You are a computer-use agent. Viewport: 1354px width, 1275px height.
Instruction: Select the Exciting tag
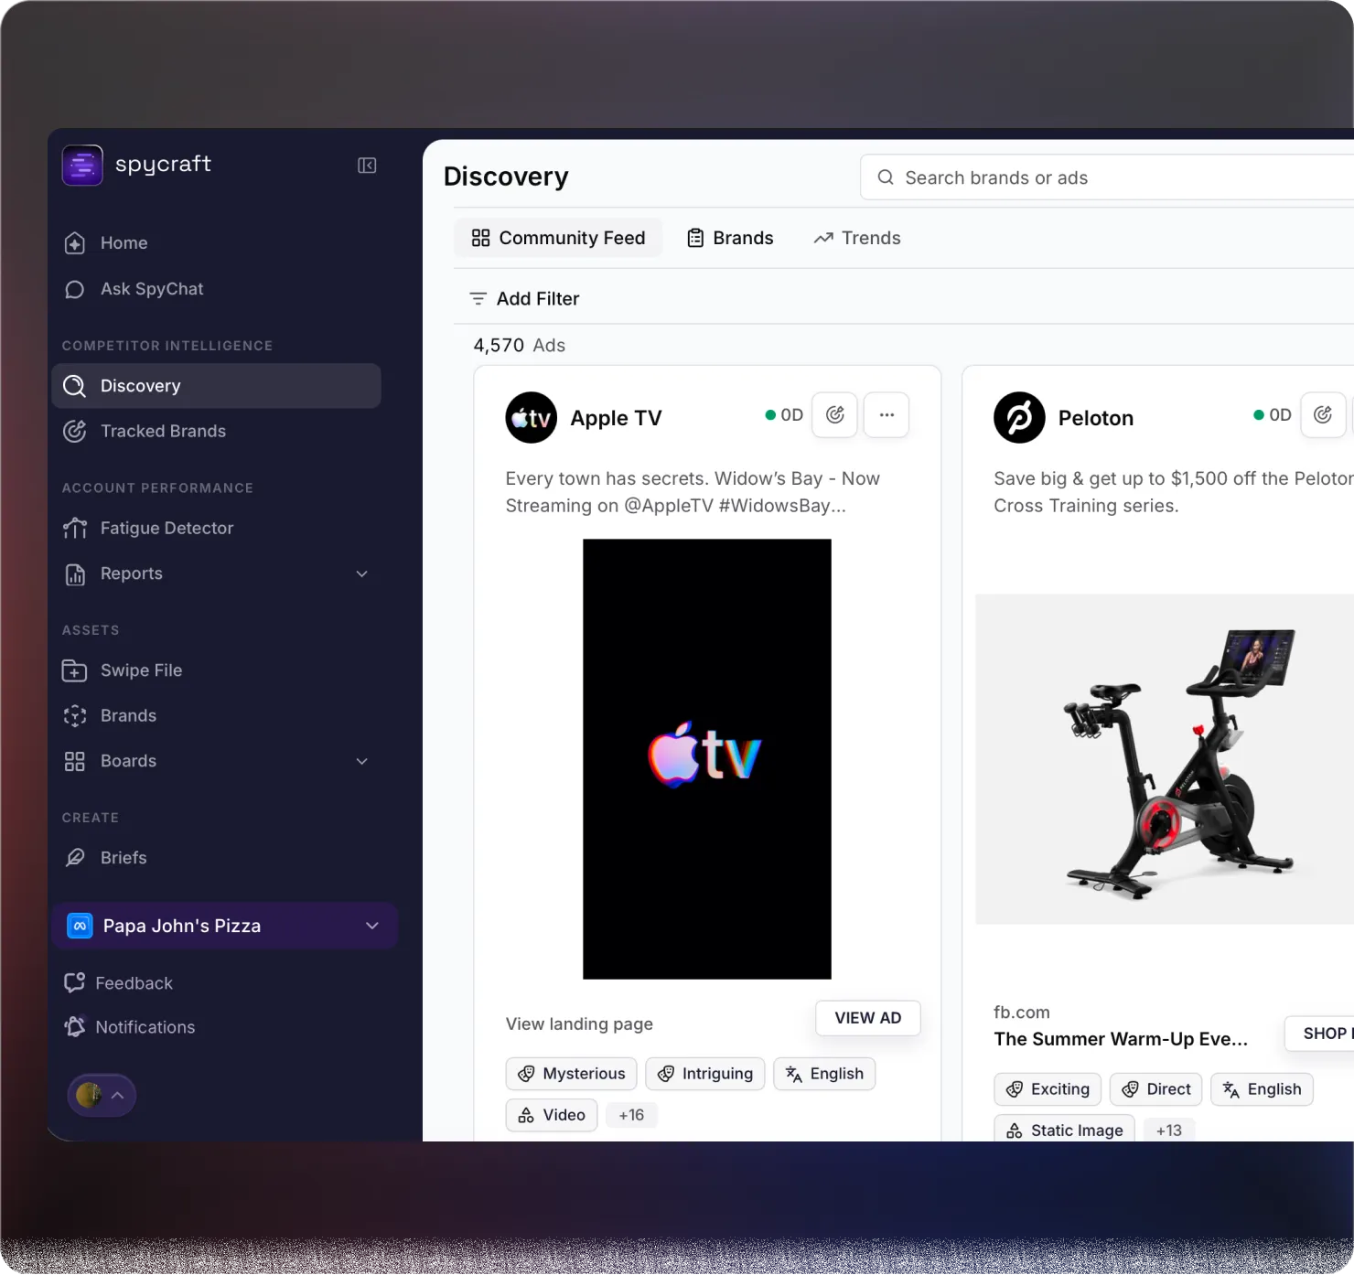click(1048, 1089)
